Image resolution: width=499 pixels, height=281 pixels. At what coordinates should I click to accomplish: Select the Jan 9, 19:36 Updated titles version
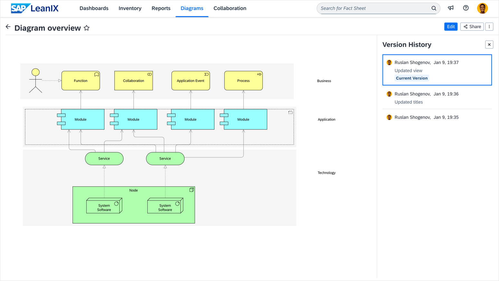click(437, 98)
